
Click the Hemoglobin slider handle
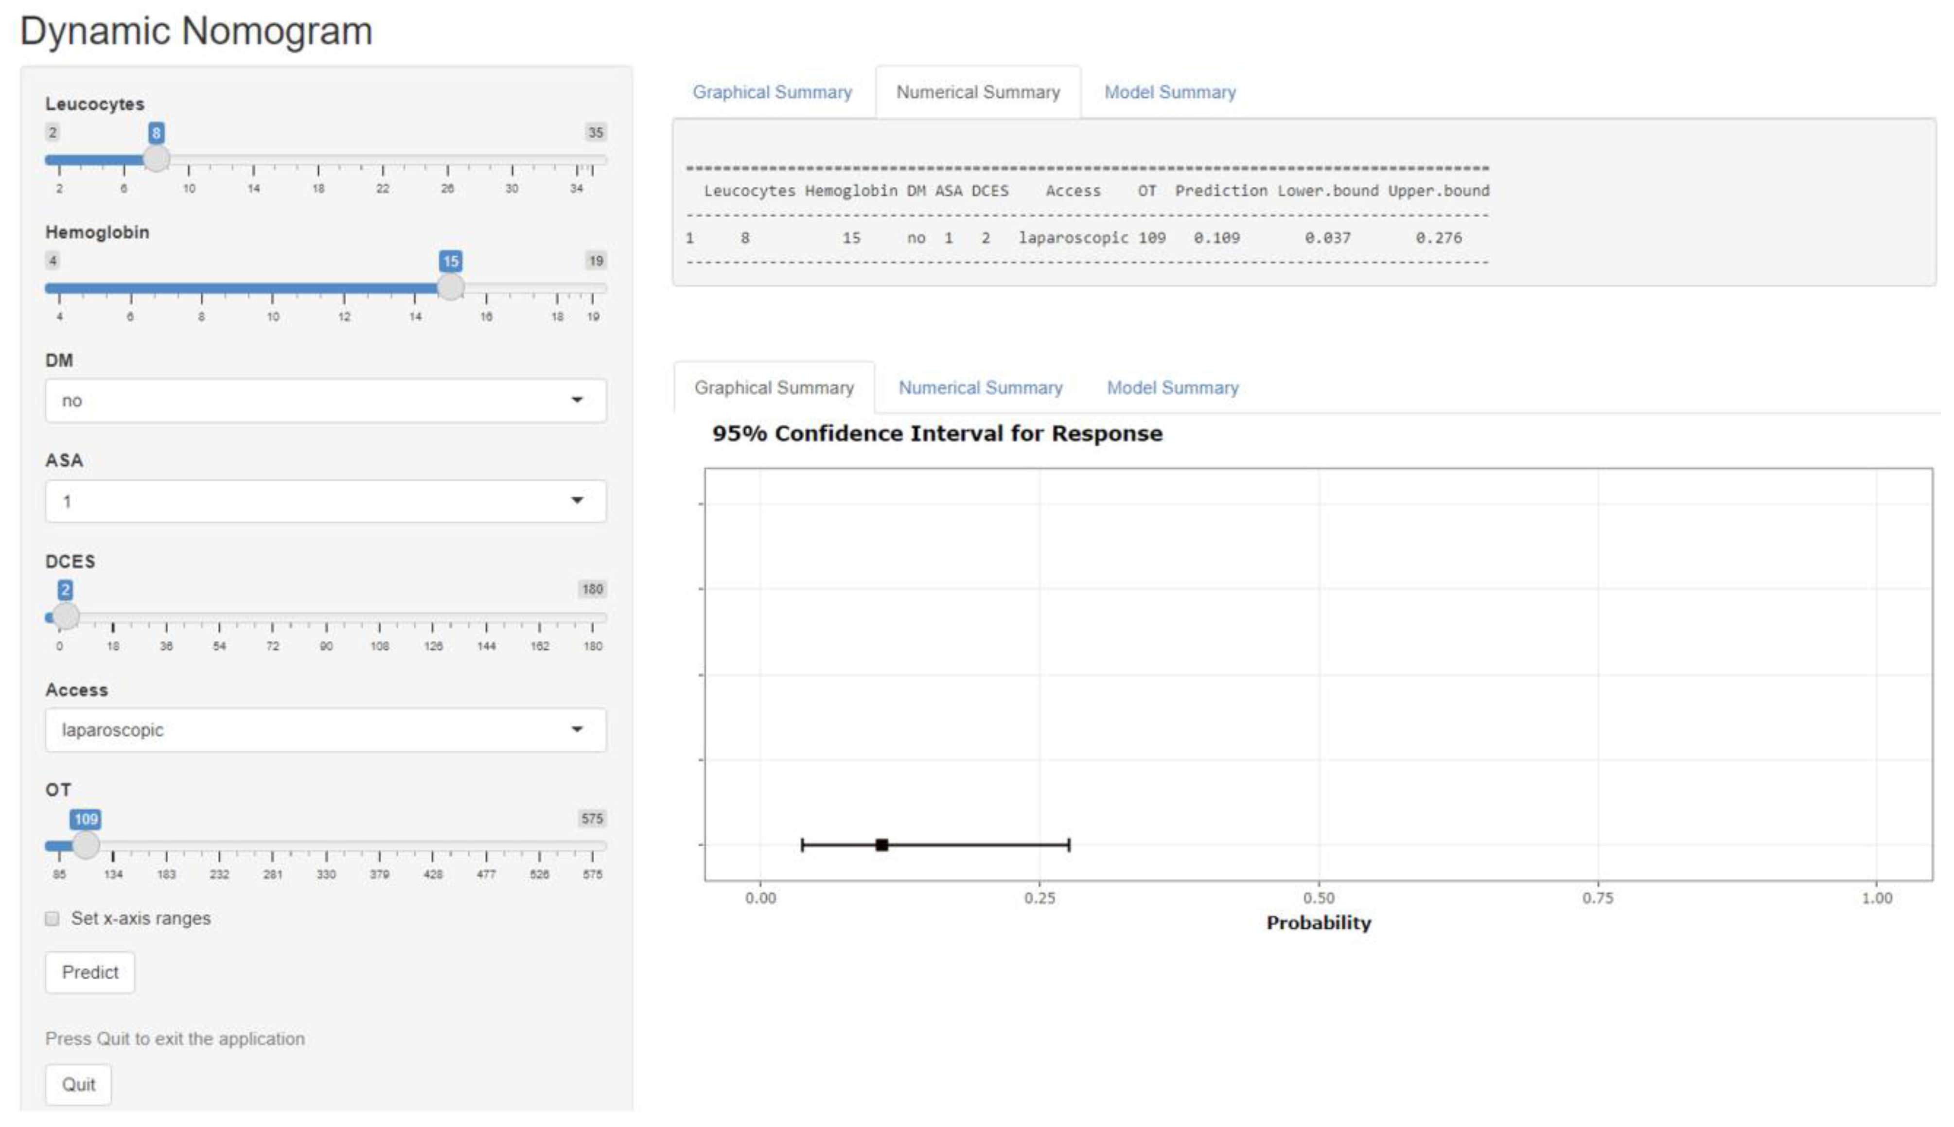[x=450, y=287]
